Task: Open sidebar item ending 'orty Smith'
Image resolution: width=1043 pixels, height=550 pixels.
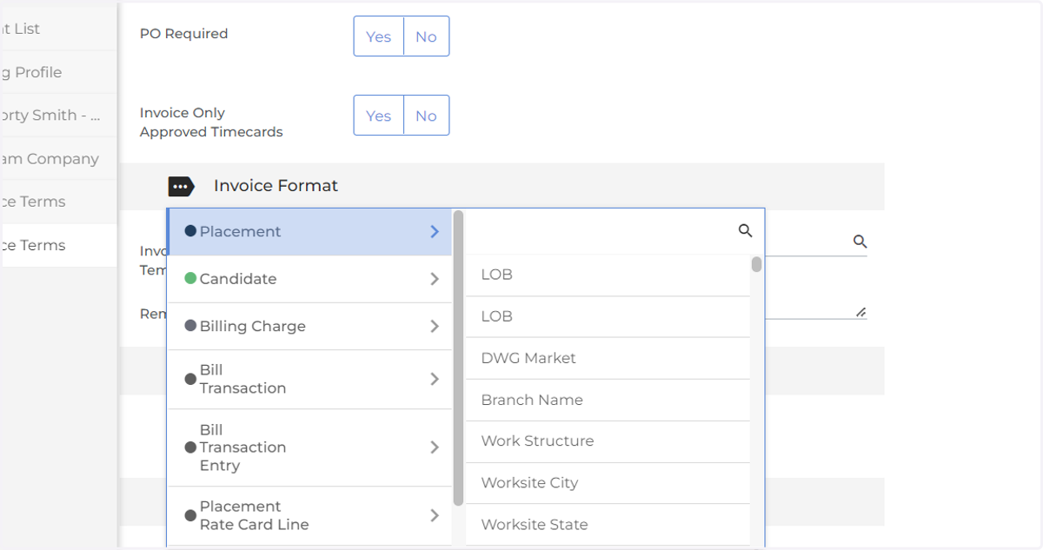Action: tap(58, 115)
